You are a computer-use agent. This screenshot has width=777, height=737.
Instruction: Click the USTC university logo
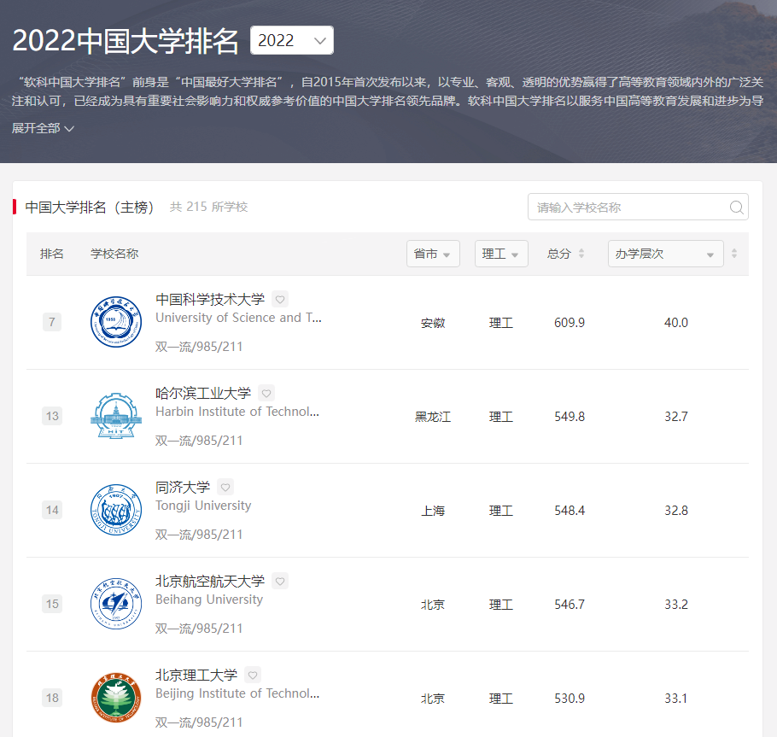[116, 322]
